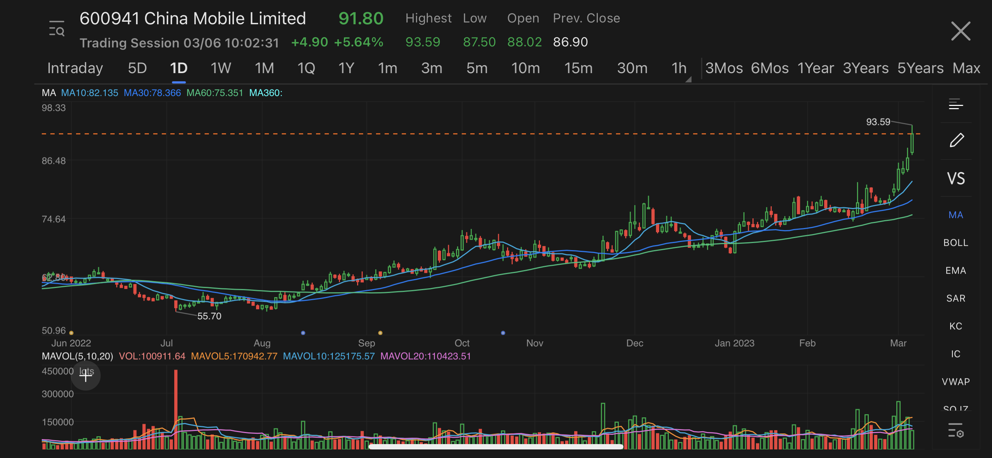Click blue event dot near Aug

pos(303,333)
